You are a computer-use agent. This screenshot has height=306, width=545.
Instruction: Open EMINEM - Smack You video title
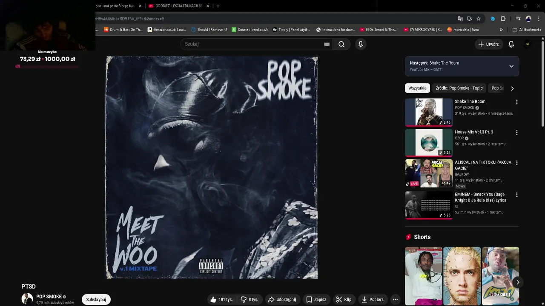click(481, 197)
